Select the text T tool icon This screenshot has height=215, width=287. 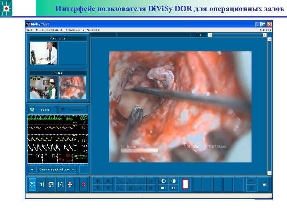coord(42,184)
